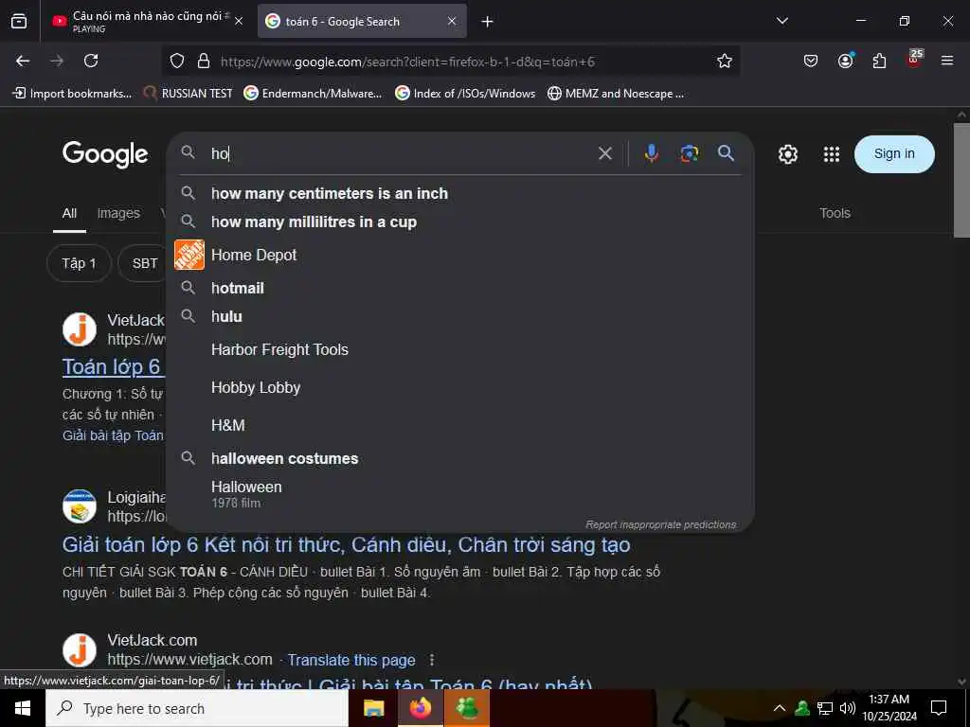Screen dimensions: 970x727
Task: Open Endermanch/Malware bookmark
Action: [x=313, y=94]
